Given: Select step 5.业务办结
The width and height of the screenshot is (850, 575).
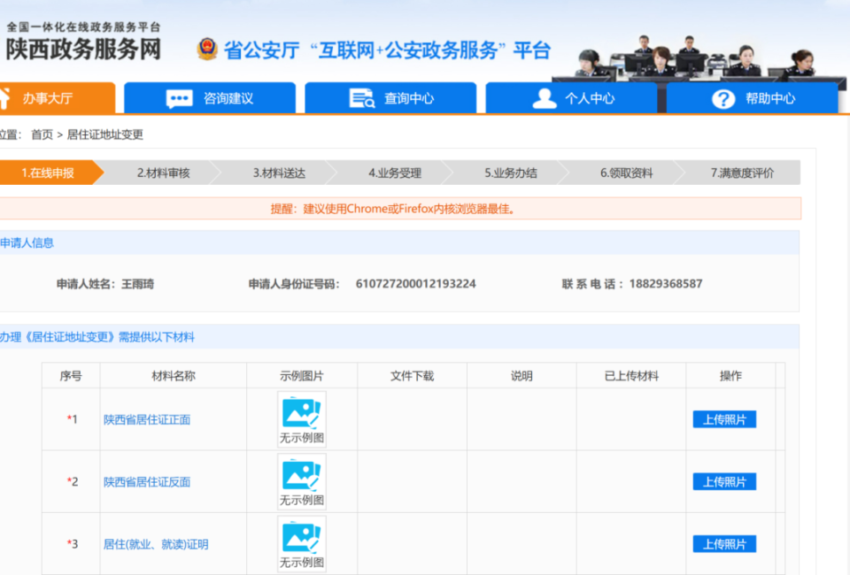Looking at the screenshot, I should [511, 172].
